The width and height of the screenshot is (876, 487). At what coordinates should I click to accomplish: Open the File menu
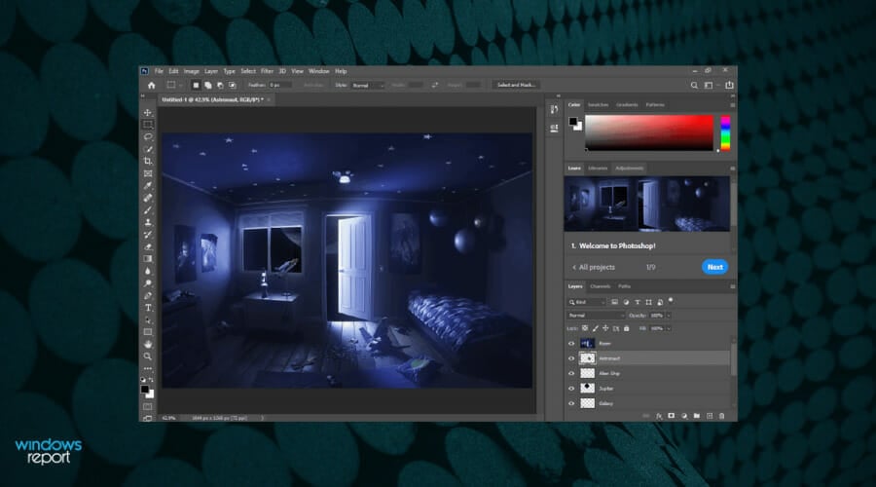point(159,71)
